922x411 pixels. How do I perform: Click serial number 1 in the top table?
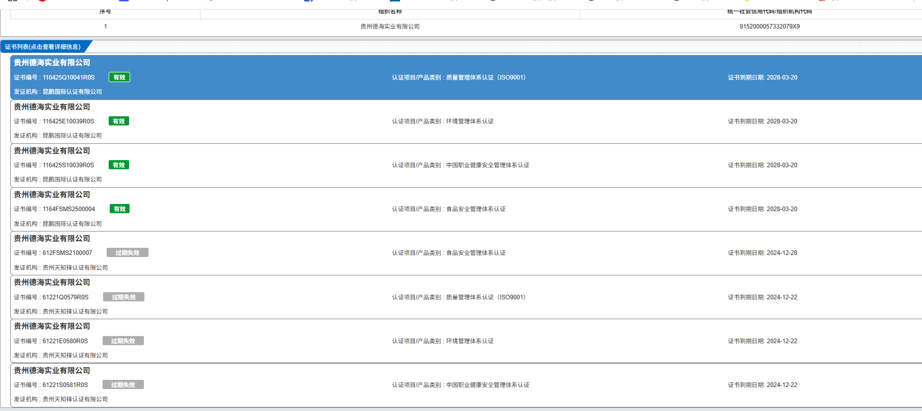(106, 27)
